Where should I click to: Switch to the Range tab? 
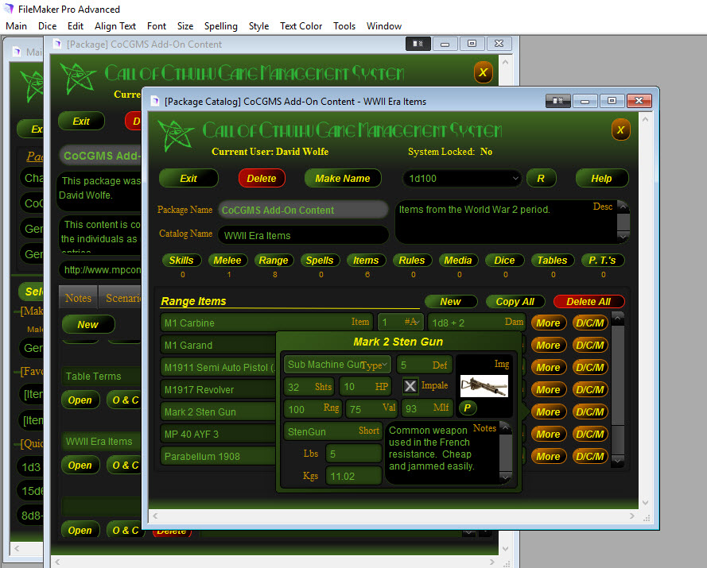click(x=274, y=261)
